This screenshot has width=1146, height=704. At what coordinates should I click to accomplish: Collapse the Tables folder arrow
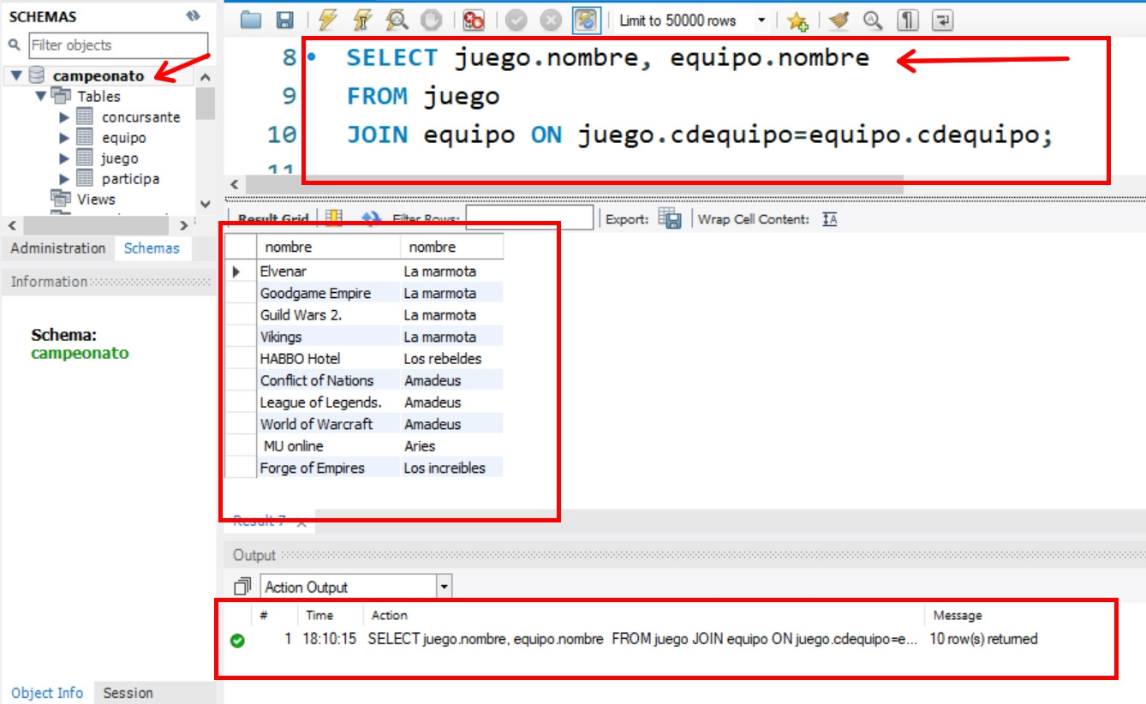pos(40,97)
